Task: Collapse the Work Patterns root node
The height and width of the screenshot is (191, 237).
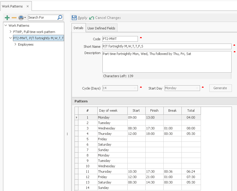Action: coord(6,26)
